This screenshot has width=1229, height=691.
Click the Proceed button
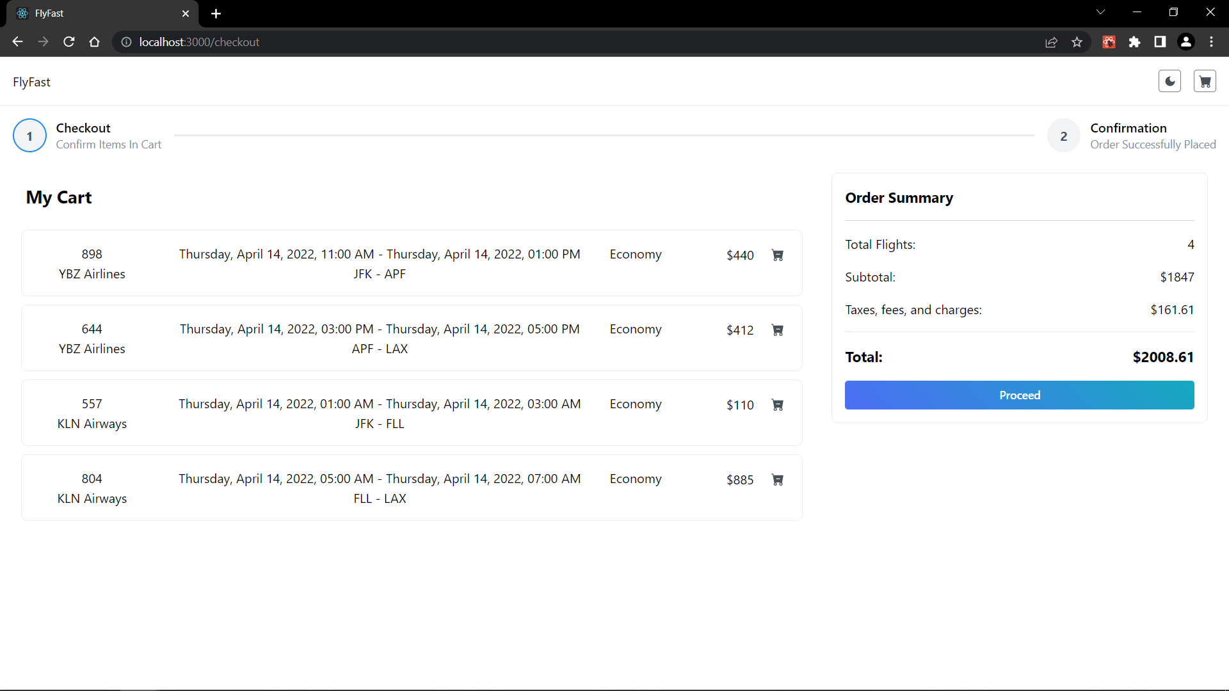[1019, 395]
